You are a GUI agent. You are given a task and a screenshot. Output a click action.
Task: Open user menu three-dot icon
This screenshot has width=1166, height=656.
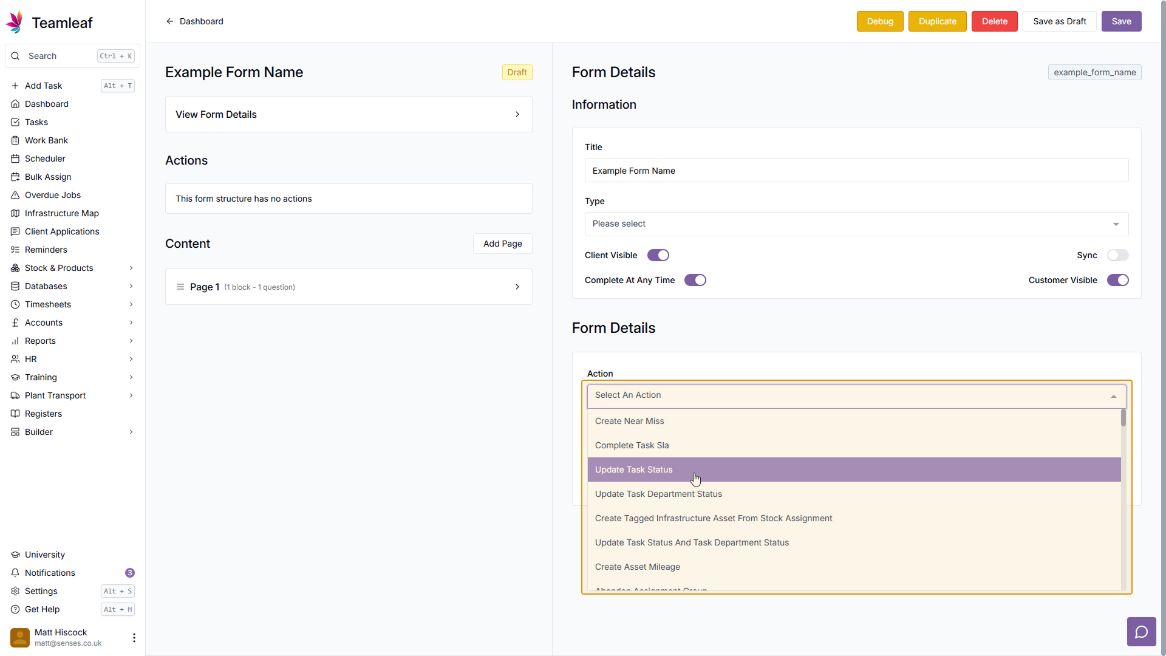tap(134, 637)
